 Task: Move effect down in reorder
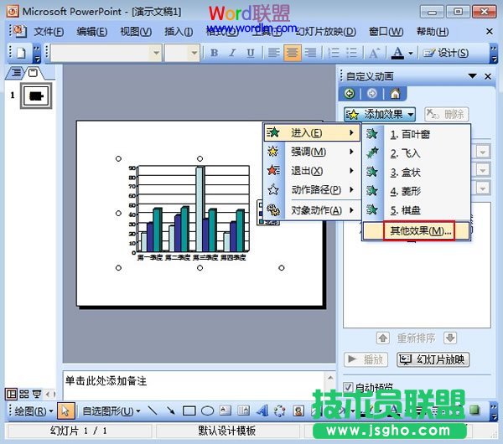click(450, 338)
